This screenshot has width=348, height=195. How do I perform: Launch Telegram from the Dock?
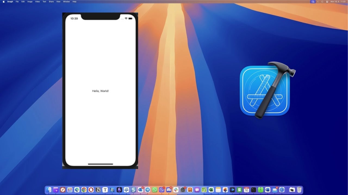point(148,190)
